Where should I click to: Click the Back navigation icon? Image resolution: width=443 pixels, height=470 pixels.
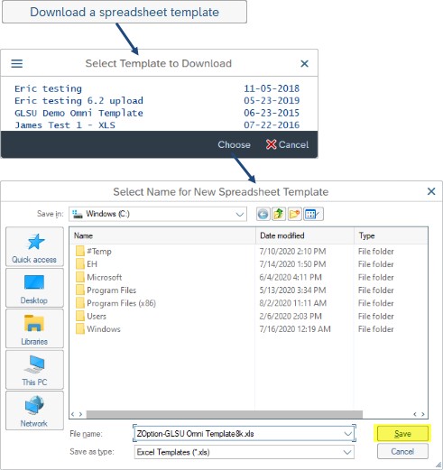click(x=263, y=214)
